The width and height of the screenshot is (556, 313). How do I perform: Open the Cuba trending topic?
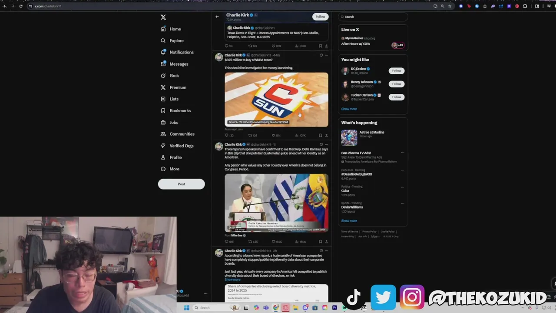tap(345, 191)
